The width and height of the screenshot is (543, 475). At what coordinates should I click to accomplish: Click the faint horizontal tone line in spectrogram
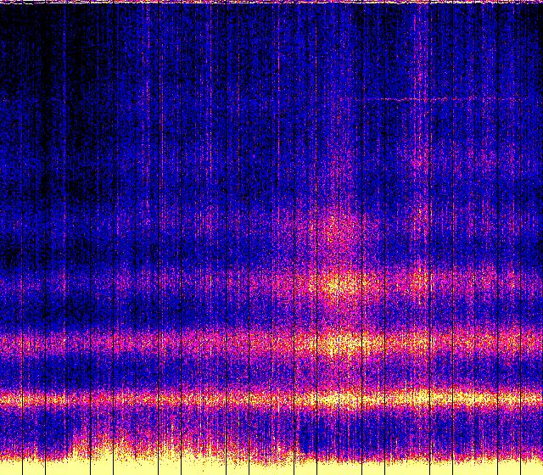coord(443,99)
